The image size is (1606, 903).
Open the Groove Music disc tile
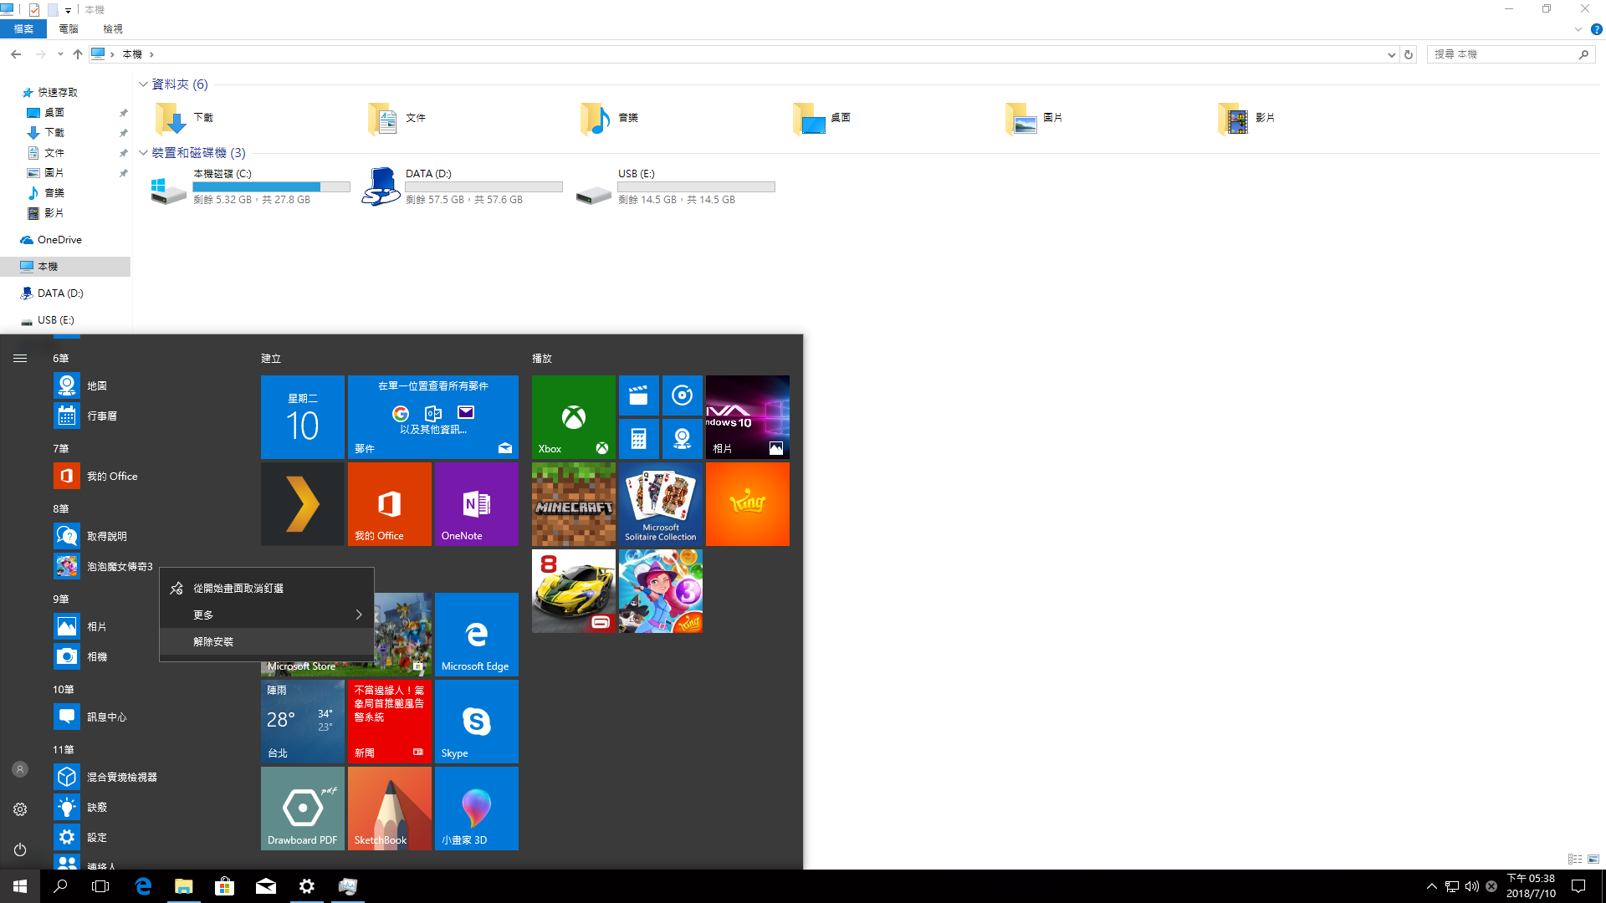[682, 395]
